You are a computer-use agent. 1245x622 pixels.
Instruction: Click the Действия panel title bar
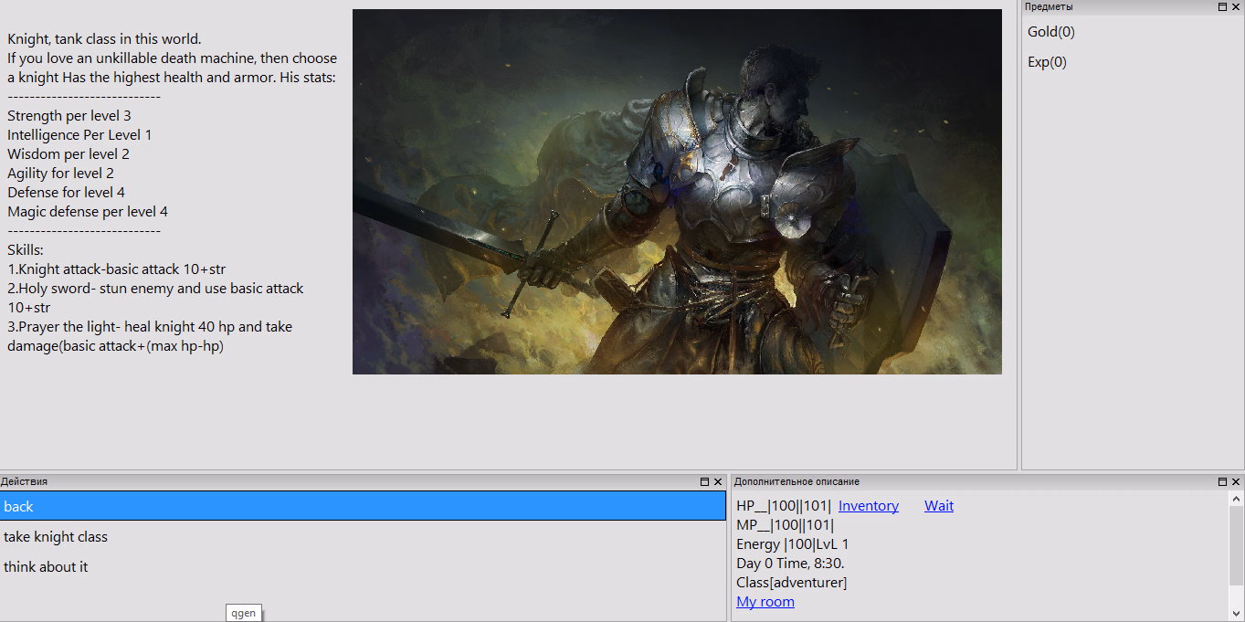click(347, 481)
